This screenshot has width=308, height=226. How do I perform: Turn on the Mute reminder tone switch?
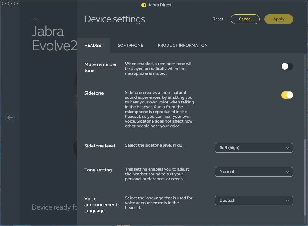[x=287, y=66]
